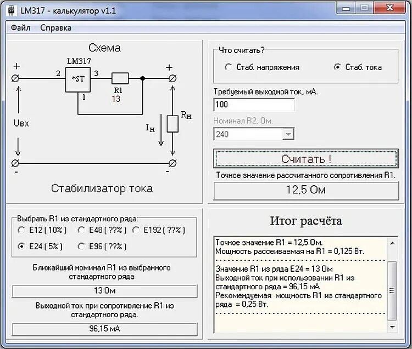Click the nearest nominal value 13 Ом

(x=104, y=291)
